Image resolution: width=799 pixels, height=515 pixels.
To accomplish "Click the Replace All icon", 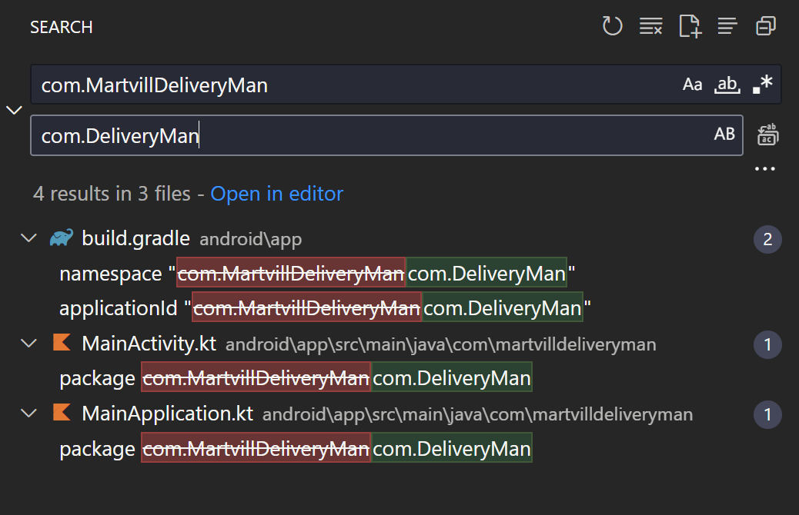I will click(767, 135).
